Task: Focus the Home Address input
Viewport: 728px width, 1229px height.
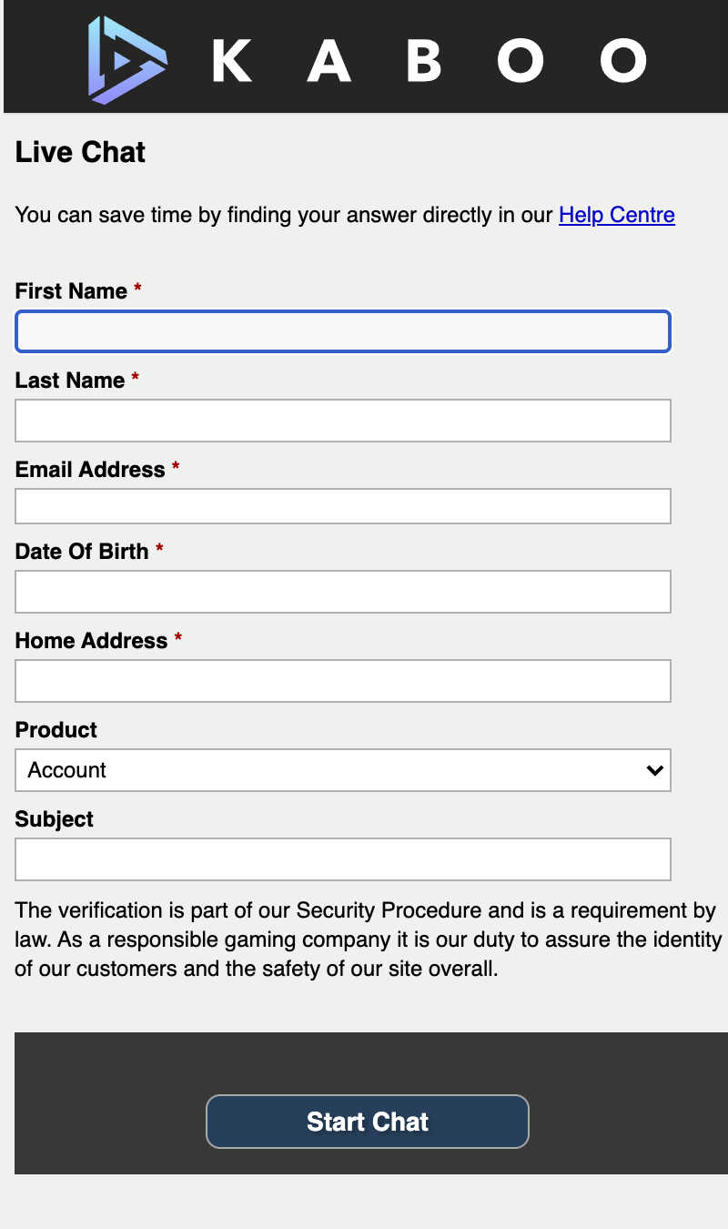Action: (343, 681)
